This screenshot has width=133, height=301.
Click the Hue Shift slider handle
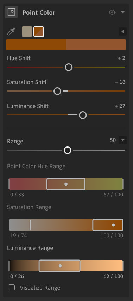[69, 67]
